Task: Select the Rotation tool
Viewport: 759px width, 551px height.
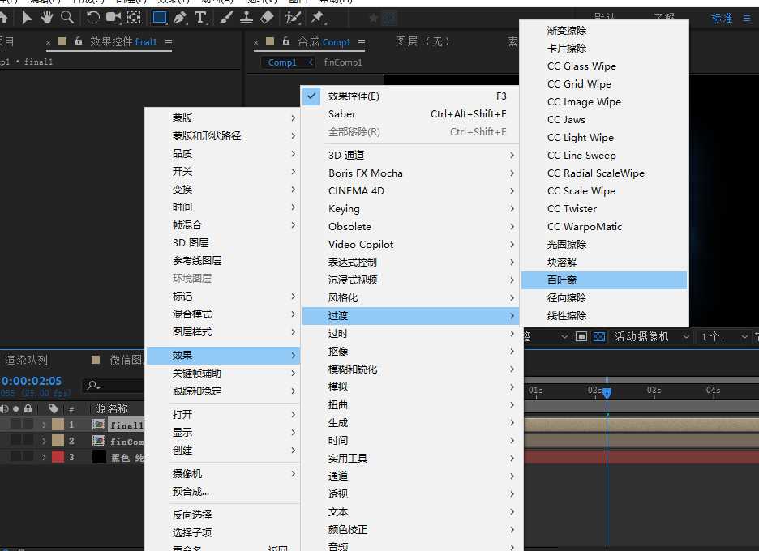Action: click(x=92, y=18)
